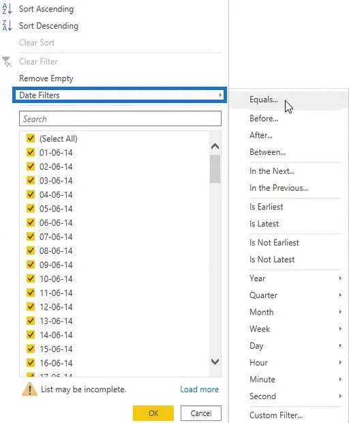Click the Load more link
This screenshot has height=423, width=349.
click(200, 389)
